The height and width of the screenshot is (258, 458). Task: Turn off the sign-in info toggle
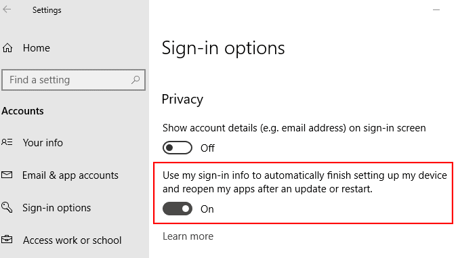coord(178,209)
